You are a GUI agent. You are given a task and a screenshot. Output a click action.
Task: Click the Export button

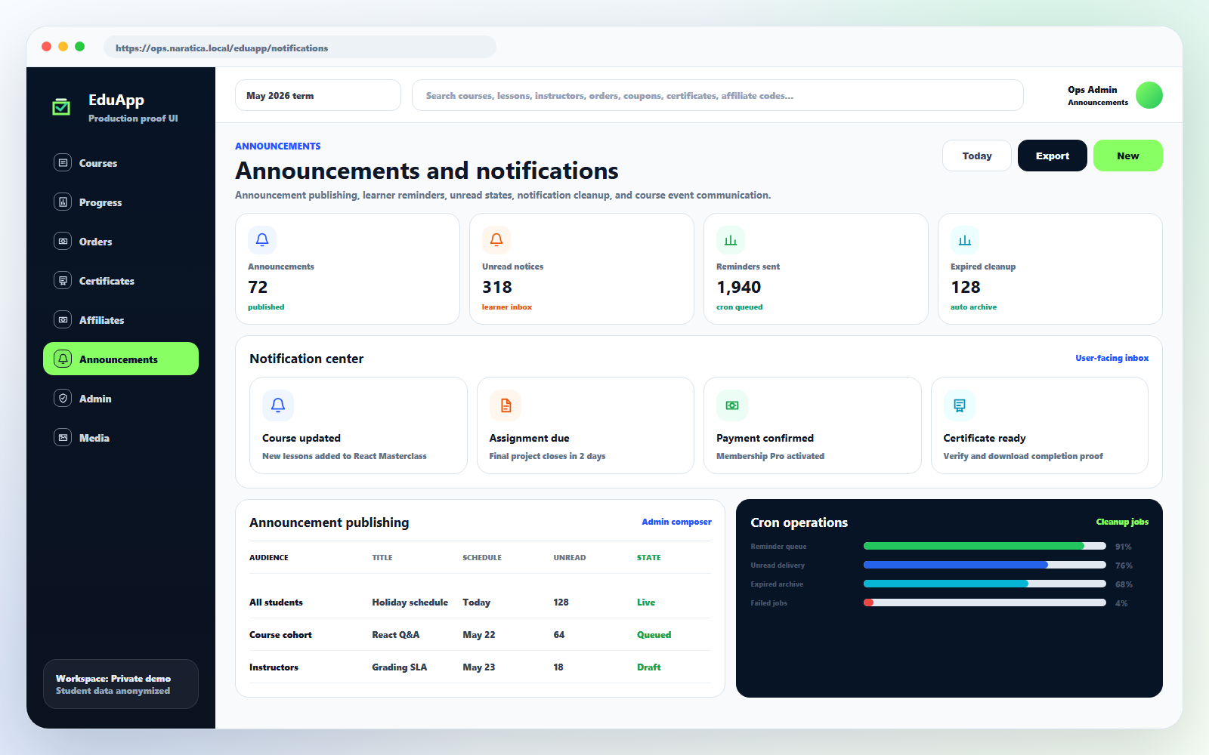(1053, 156)
